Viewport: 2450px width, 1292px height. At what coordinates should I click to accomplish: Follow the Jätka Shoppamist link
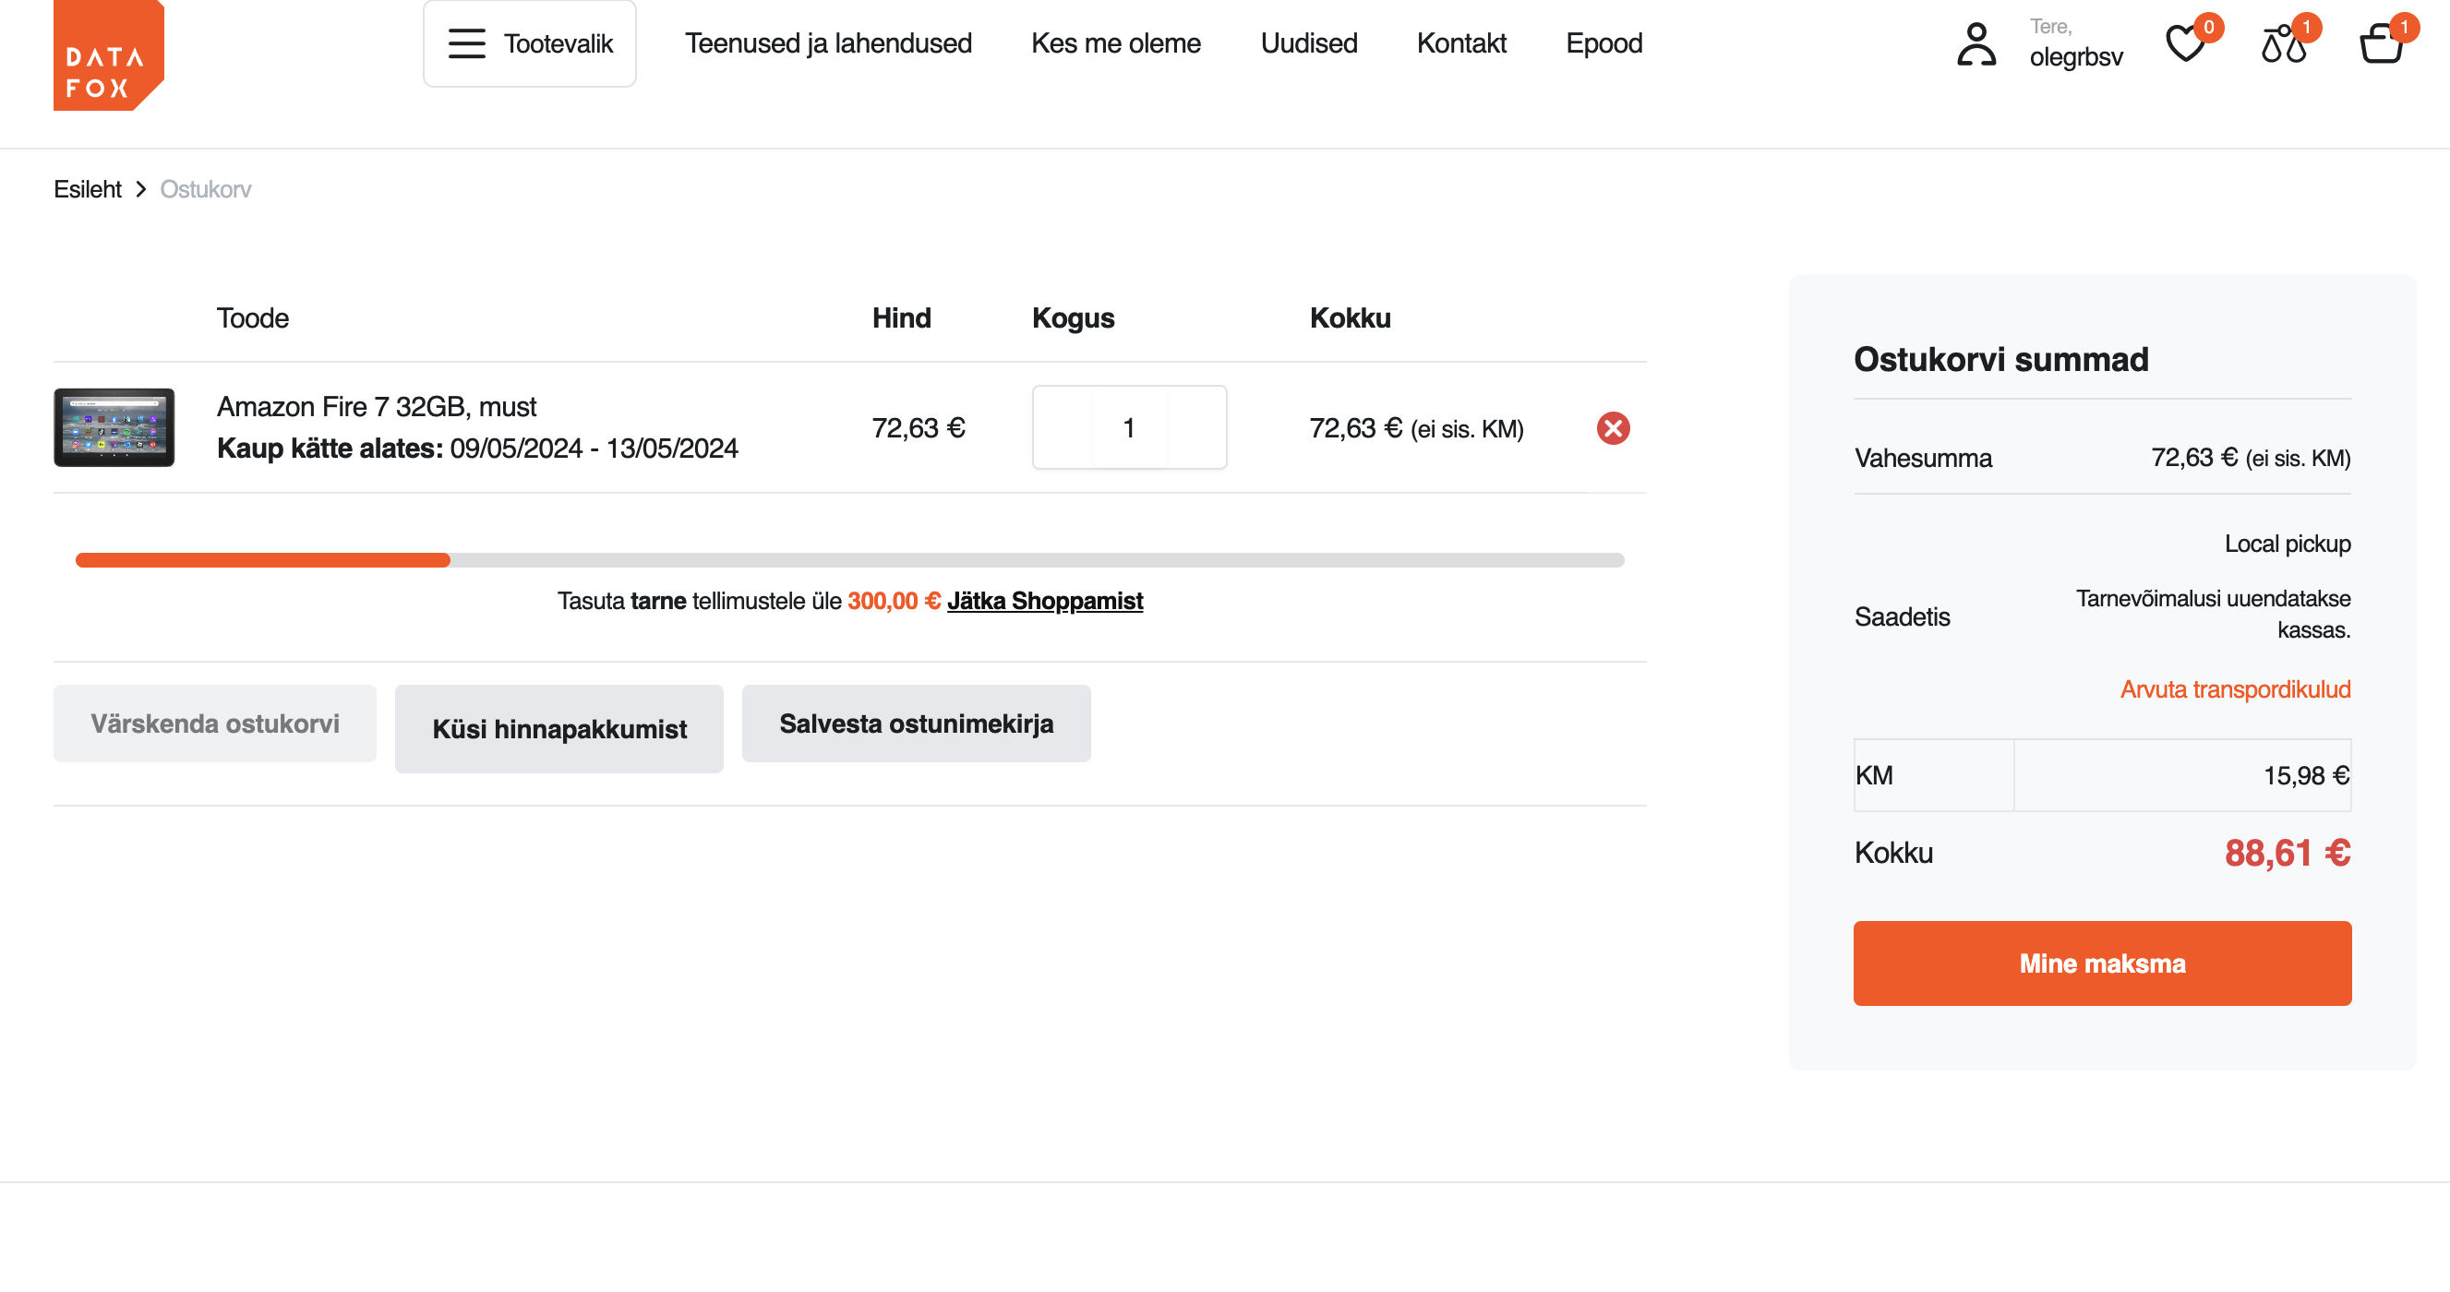pyautogui.click(x=1044, y=601)
